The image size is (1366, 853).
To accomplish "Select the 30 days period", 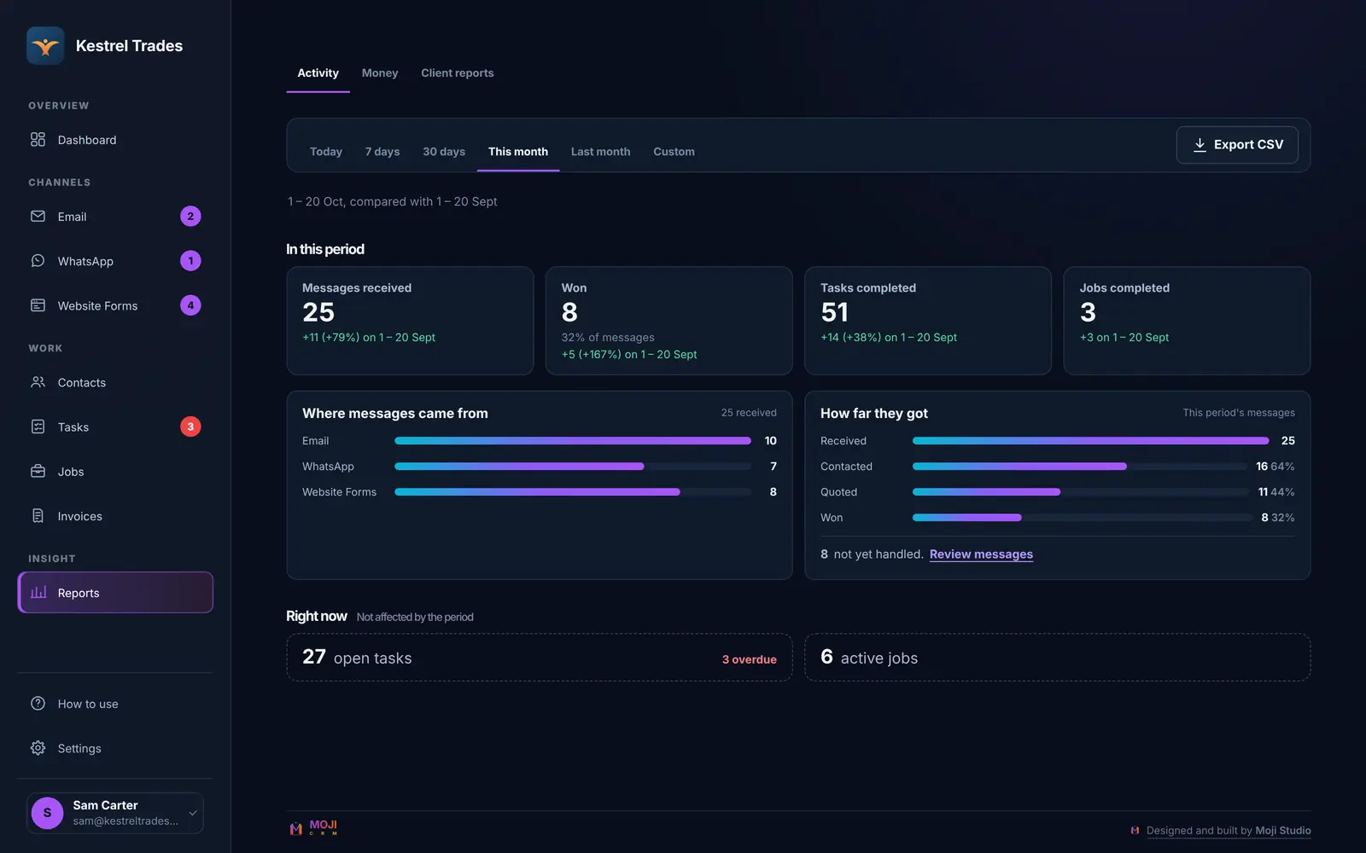I will click(x=444, y=152).
